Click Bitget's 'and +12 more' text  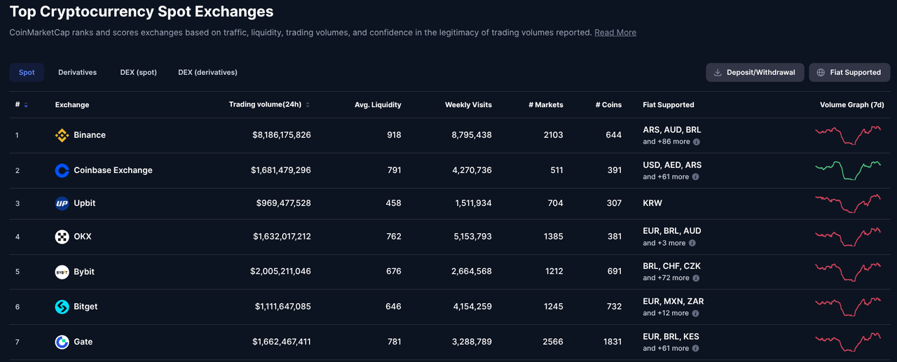pos(666,313)
